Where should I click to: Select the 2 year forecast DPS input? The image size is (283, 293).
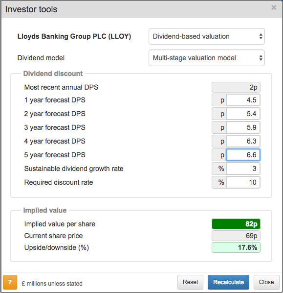click(243, 114)
